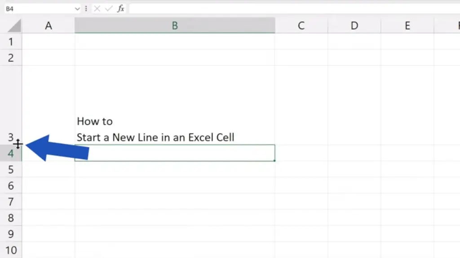Click the Insert Function fx icon

[x=120, y=9]
